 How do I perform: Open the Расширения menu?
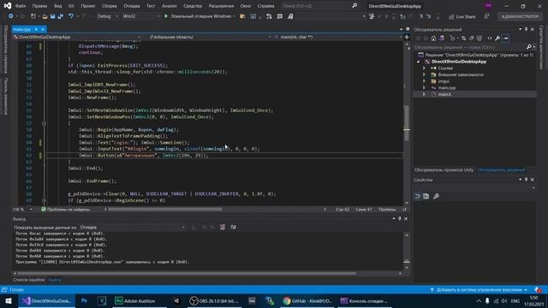coord(221,6)
